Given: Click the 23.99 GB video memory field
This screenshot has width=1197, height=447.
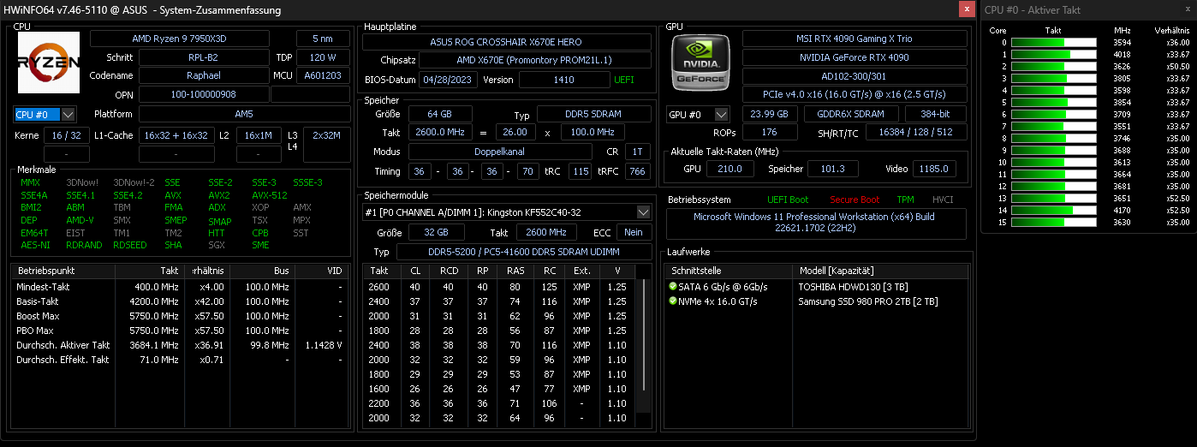Looking at the screenshot, I should (x=770, y=114).
